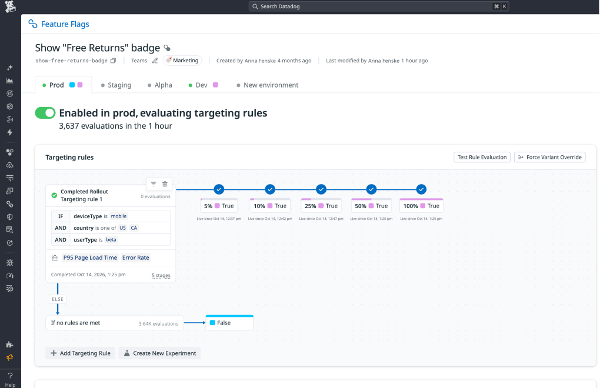Click the megaphone announcements sidebar icon
The height and width of the screenshot is (388, 600).
coord(10,357)
